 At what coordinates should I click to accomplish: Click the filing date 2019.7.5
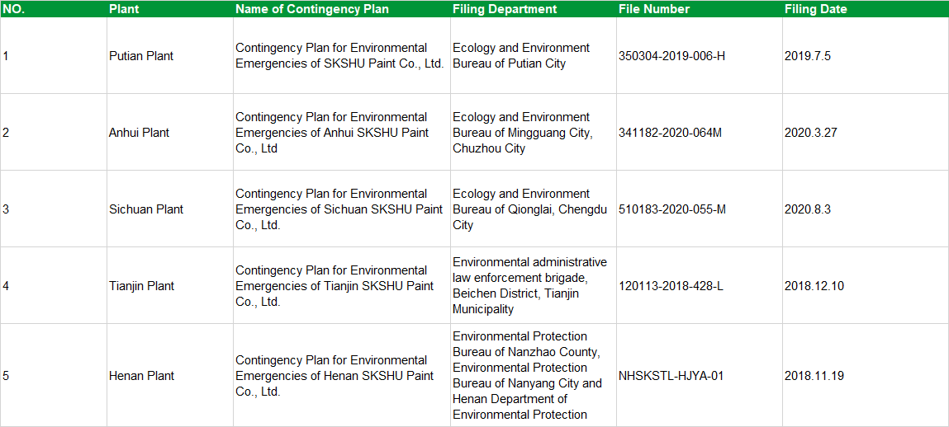point(807,56)
